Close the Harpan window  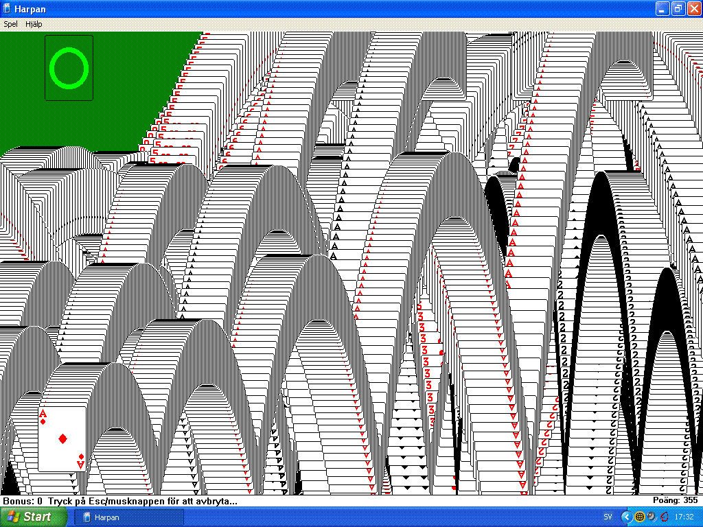point(694,9)
